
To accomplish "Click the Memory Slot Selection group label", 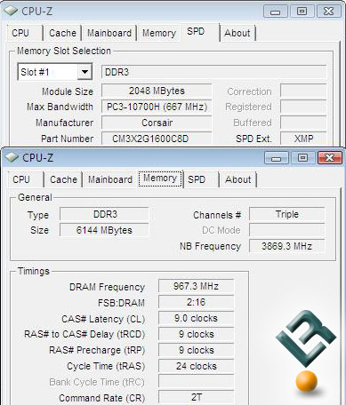I will [x=64, y=51].
